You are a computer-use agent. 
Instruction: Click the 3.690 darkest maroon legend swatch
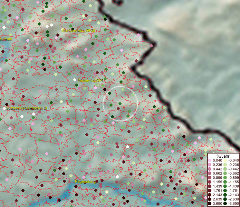pyautogui.click(x=210, y=204)
